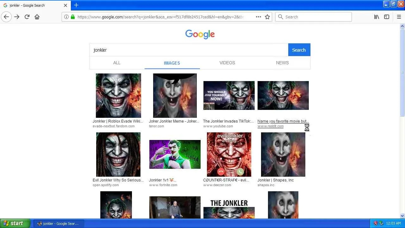This screenshot has width=405, height=228.
Task: Open the Jonkler Roblox Evade Wiki thumbnail
Action: pyautogui.click(x=118, y=96)
